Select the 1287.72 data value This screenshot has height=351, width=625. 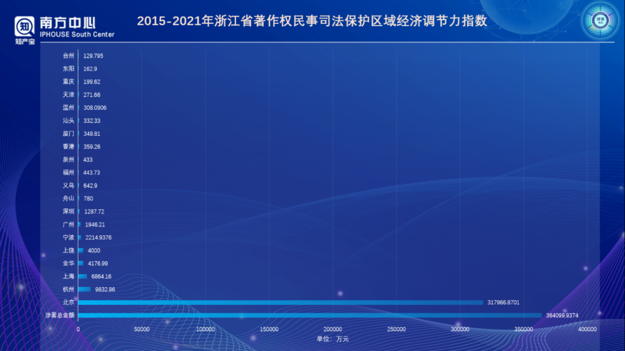pyautogui.click(x=94, y=212)
